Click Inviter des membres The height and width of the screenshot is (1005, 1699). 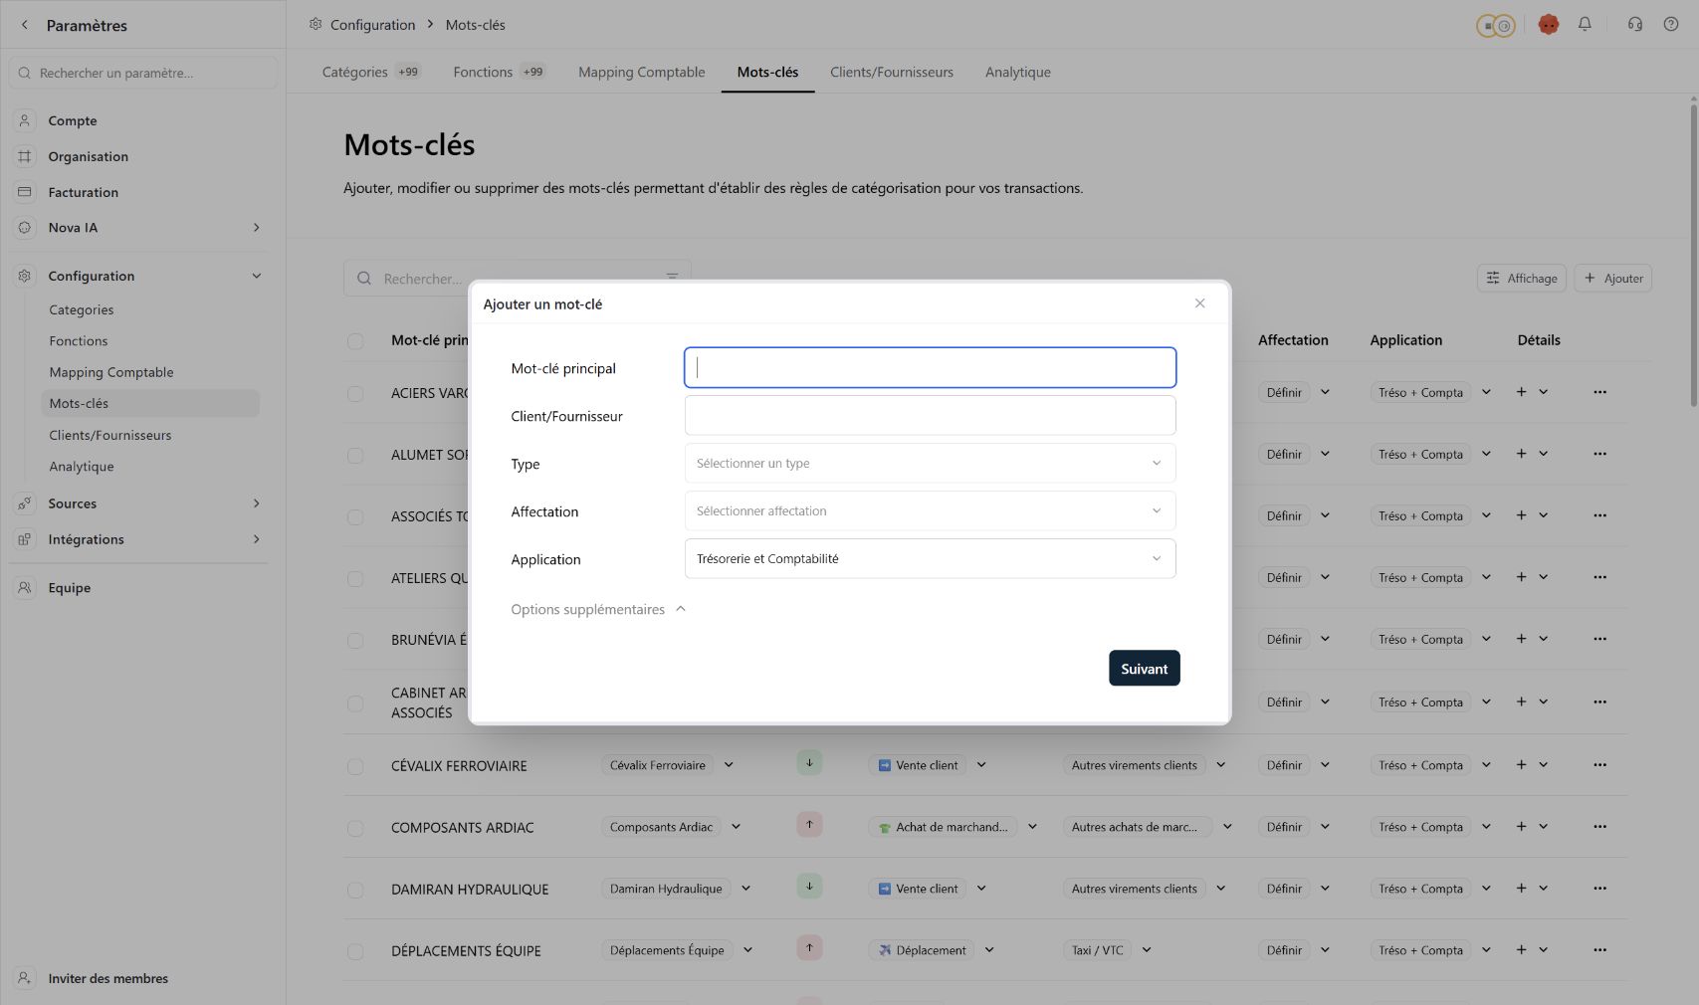107,979
